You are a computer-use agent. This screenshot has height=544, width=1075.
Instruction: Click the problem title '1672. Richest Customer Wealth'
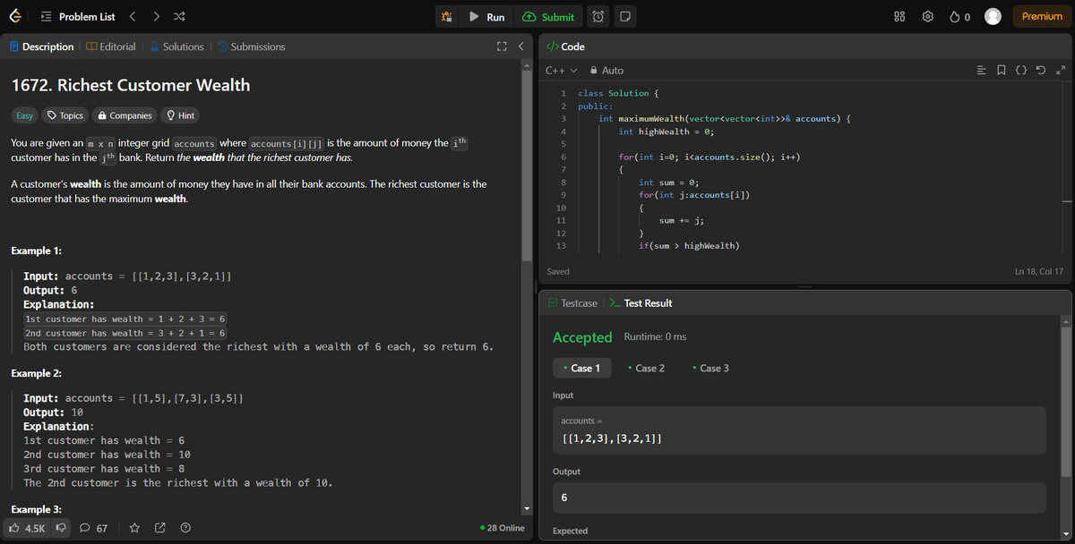[x=131, y=85]
